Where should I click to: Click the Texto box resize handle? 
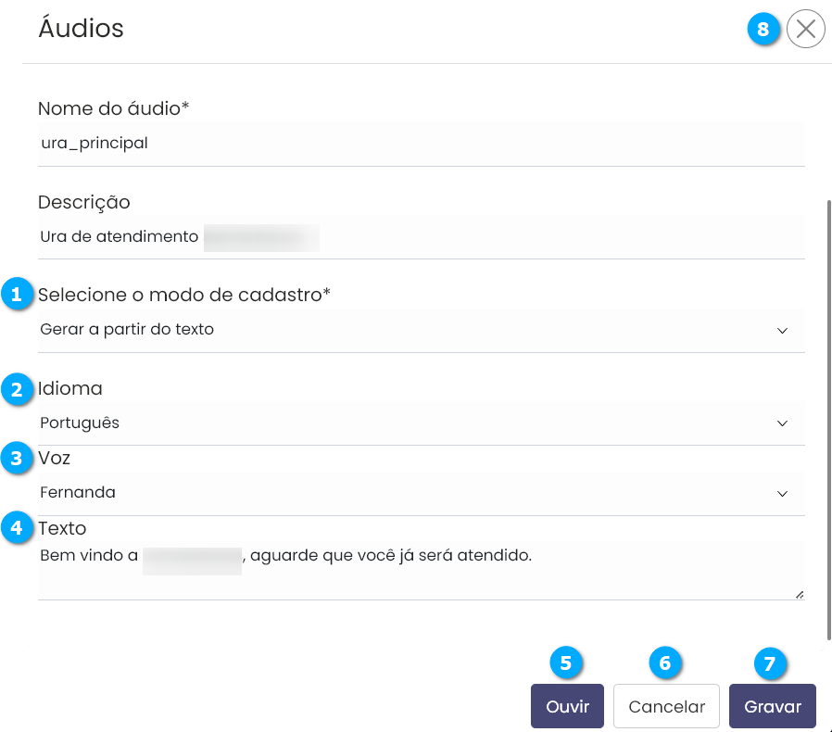pyautogui.click(x=799, y=594)
